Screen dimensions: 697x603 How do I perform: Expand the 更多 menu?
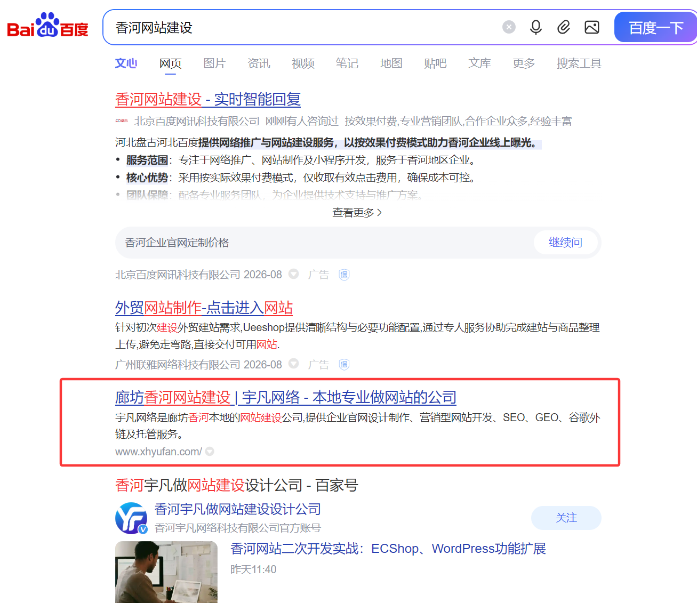pos(524,63)
